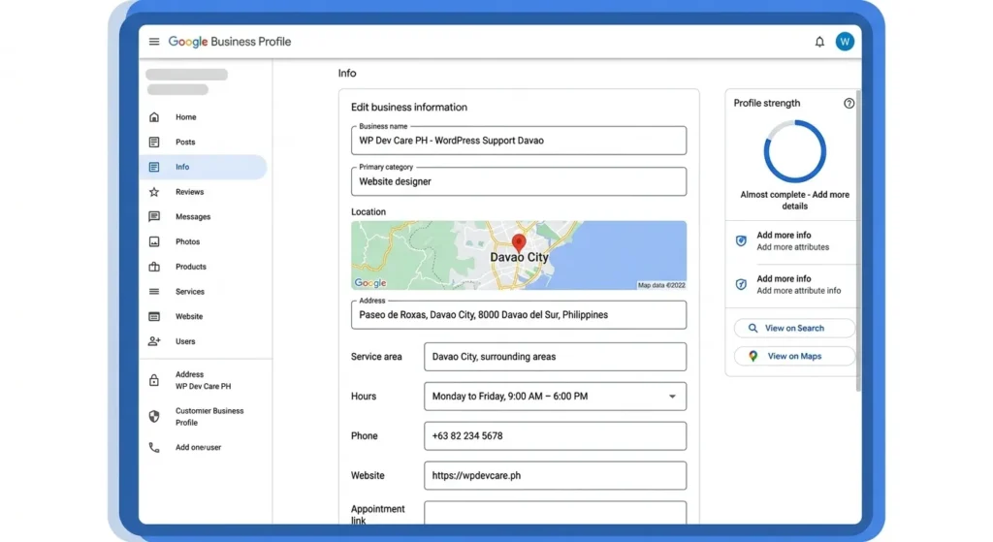The image size is (993, 542).
Task: Focus the Phone number field
Action: click(x=555, y=435)
